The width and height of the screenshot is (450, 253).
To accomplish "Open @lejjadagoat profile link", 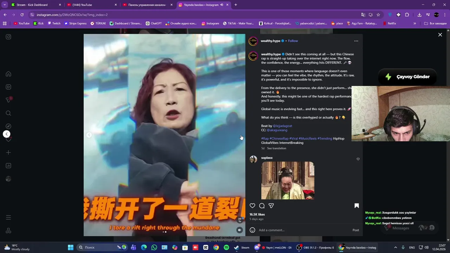I will tap(282, 126).
